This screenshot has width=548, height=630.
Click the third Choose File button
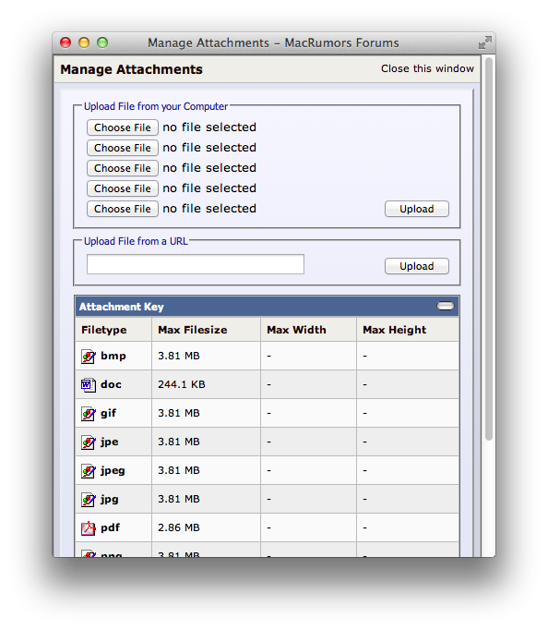[x=123, y=168]
